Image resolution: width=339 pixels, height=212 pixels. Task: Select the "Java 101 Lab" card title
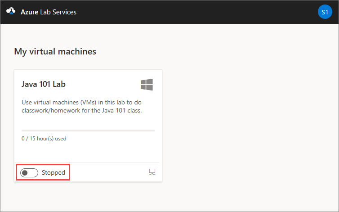pyautogui.click(x=44, y=84)
